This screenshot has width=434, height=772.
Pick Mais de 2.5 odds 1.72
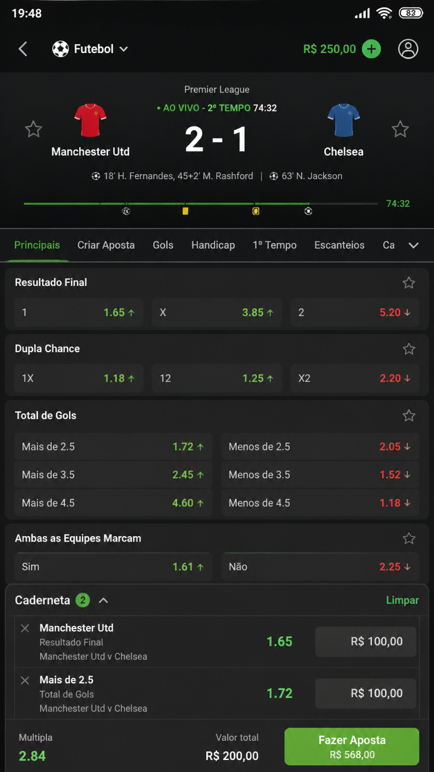coord(113,447)
